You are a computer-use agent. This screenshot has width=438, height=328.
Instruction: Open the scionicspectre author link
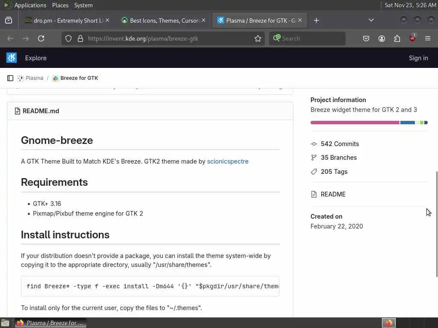point(228,161)
